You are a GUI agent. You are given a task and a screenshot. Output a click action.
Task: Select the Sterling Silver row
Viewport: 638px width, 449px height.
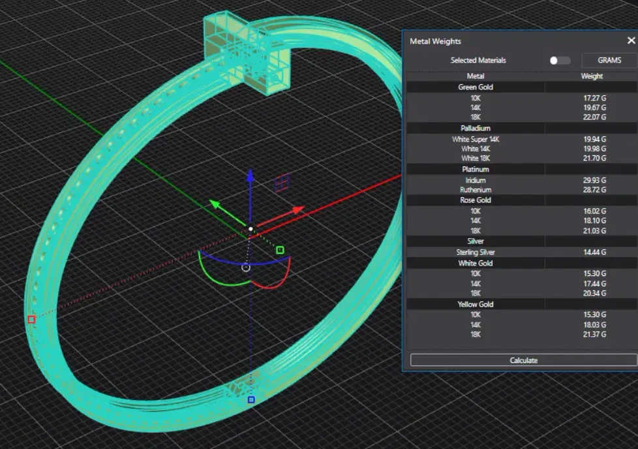coord(522,253)
